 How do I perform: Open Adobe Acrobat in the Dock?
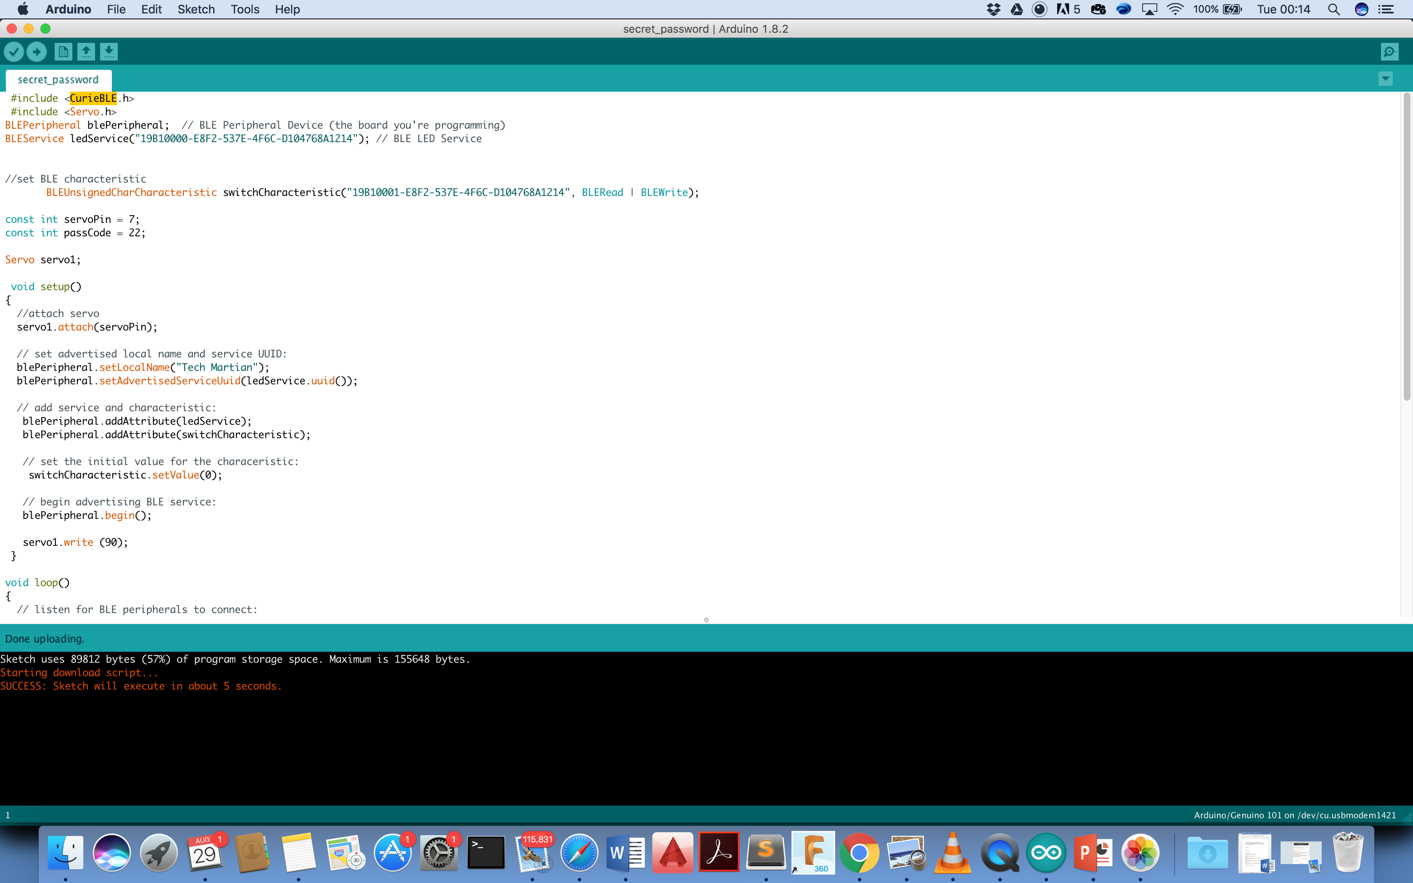coord(720,853)
